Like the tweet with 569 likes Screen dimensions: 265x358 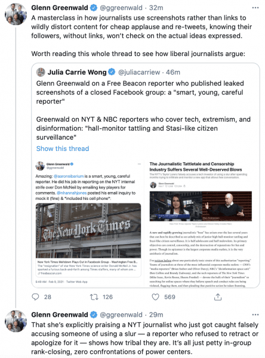pyautogui.click(x=155, y=297)
